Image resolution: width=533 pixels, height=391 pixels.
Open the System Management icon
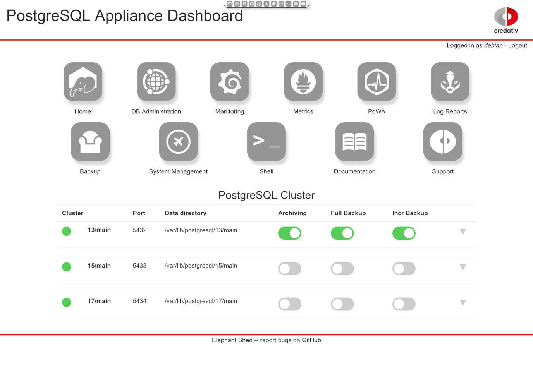(x=178, y=142)
